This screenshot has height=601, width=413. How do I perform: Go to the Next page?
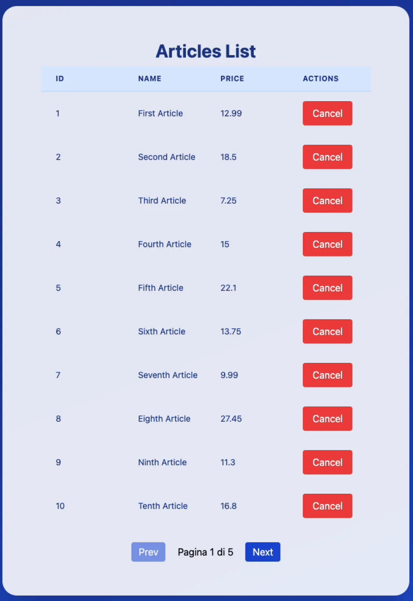(262, 552)
